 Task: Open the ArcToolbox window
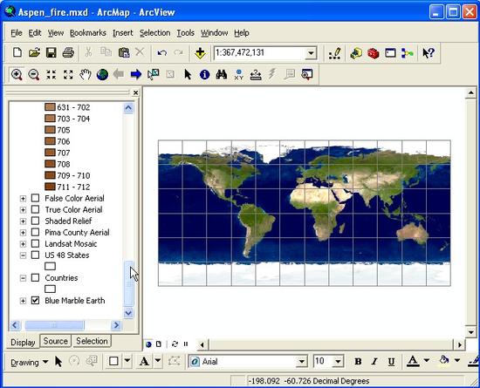coord(374,53)
